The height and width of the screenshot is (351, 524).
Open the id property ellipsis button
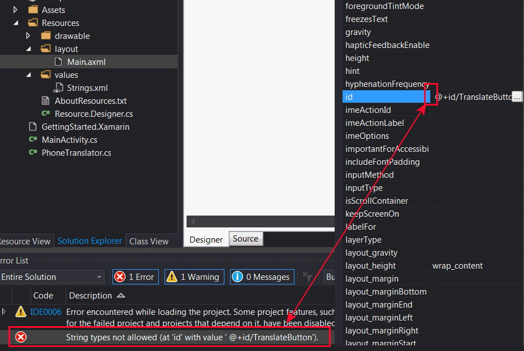(x=517, y=97)
